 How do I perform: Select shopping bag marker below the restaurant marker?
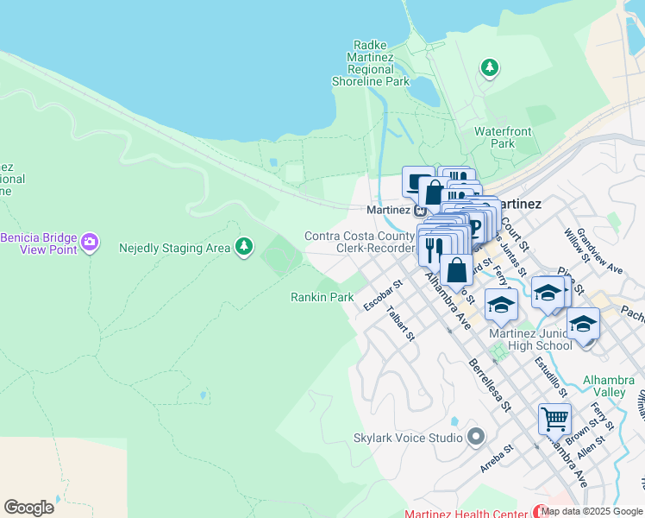[x=456, y=270]
